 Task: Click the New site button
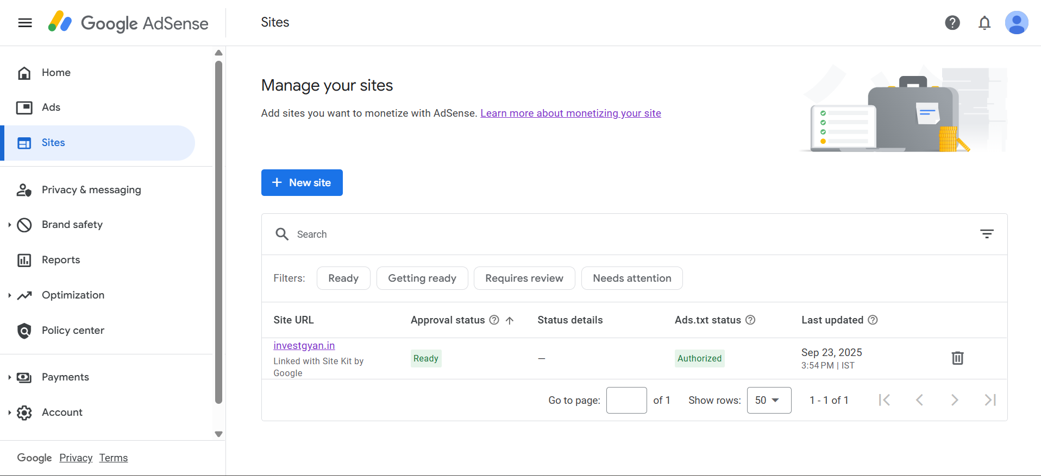coord(302,183)
